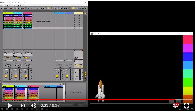Open Ableton global quantization menu
This screenshot has width=195, height=111.
[23, 8]
